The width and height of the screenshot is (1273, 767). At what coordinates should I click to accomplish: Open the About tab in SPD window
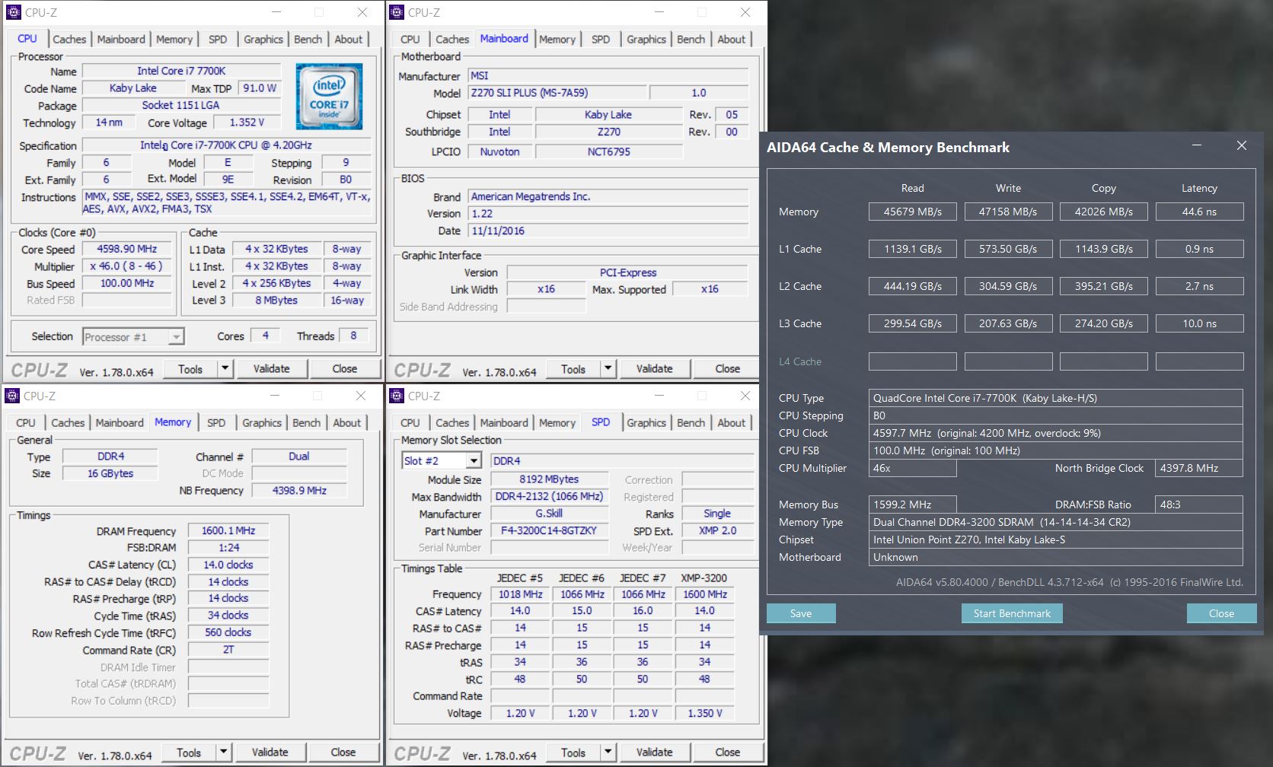[731, 423]
